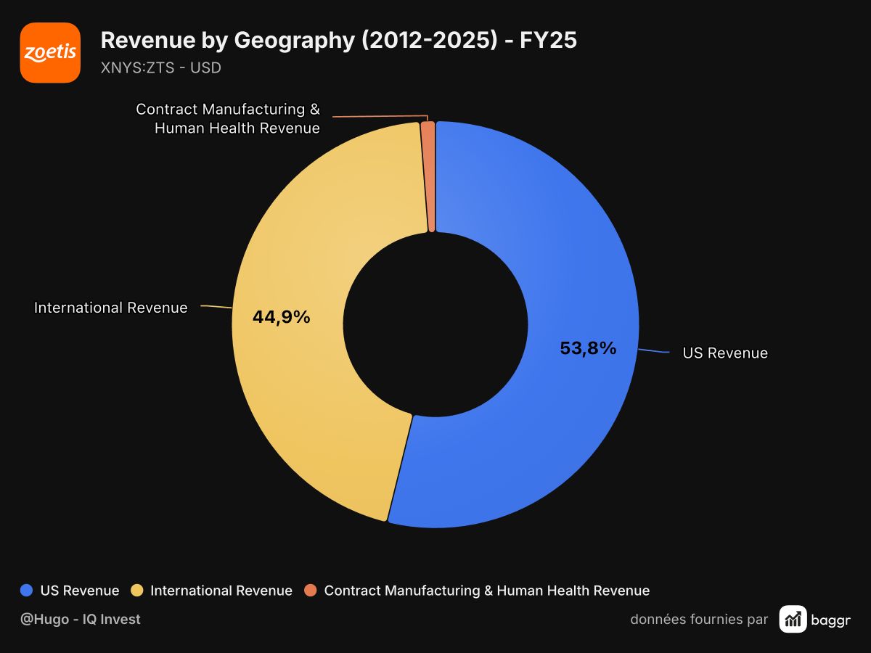Select the blue US Revenue legend dot

point(28,591)
